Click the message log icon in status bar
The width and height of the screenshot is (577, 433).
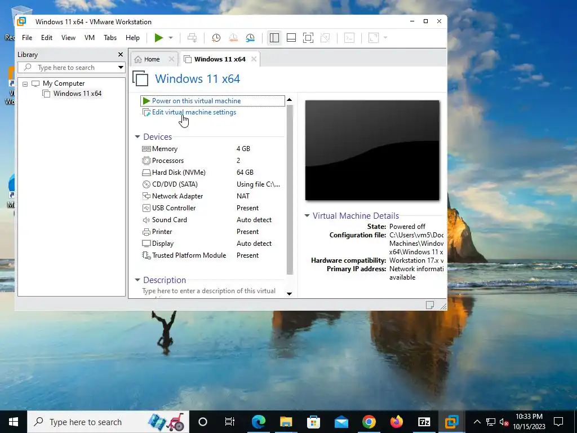tap(429, 305)
